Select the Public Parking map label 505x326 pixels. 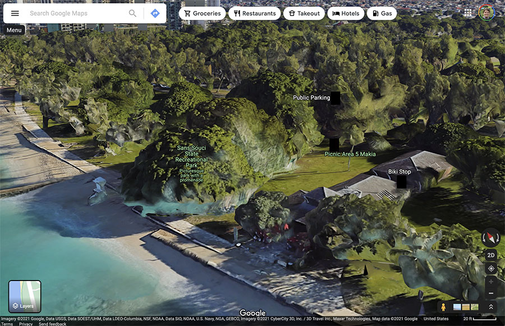(311, 97)
